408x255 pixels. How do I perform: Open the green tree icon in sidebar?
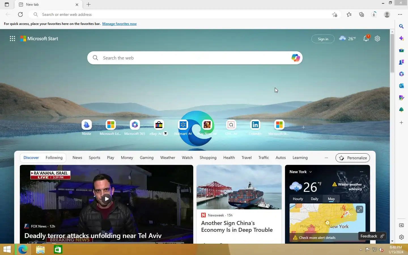[401, 110]
